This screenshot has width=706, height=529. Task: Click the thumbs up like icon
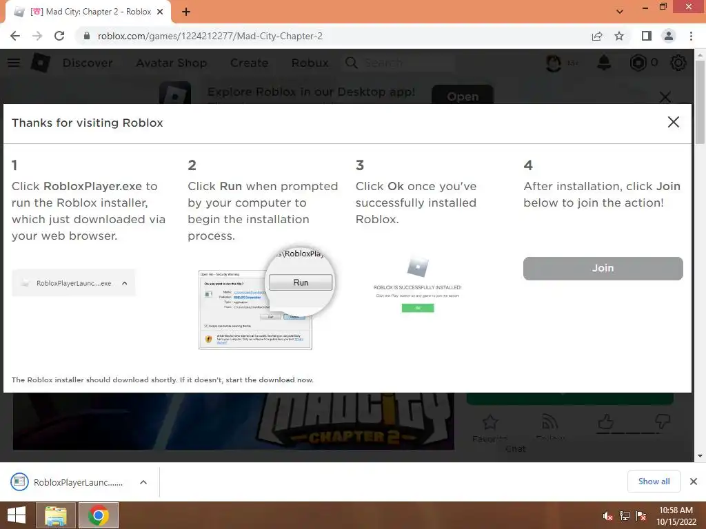click(x=605, y=422)
